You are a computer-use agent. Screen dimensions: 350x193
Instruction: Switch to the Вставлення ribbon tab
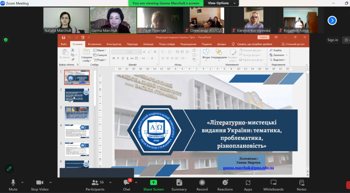tap(94, 44)
